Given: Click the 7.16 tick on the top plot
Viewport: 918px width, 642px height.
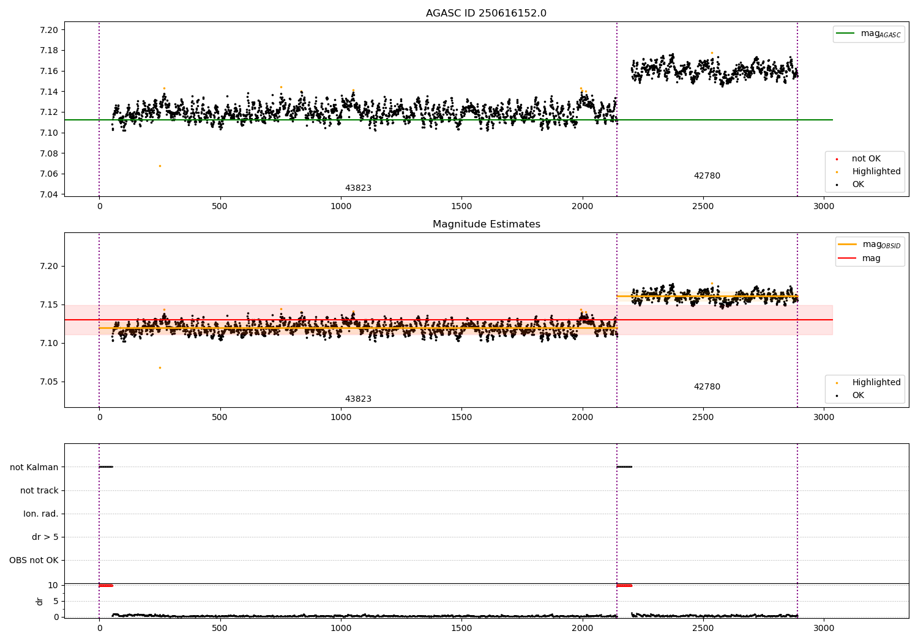Looking at the screenshot, I should pos(49,71).
